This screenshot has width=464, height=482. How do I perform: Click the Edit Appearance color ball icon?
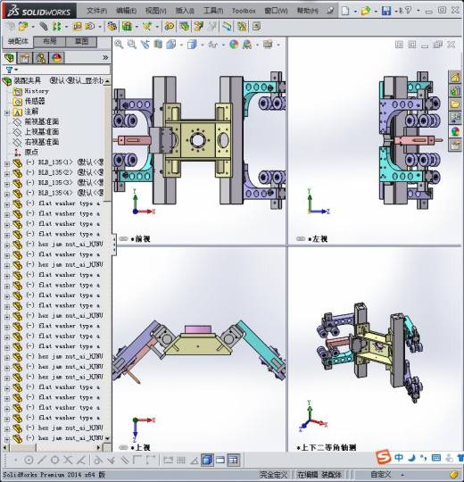coord(234,45)
